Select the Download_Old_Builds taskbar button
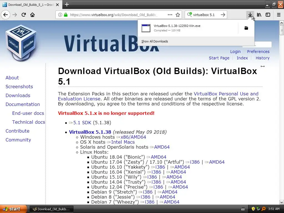This screenshot has width=284, height=213. 51,209
